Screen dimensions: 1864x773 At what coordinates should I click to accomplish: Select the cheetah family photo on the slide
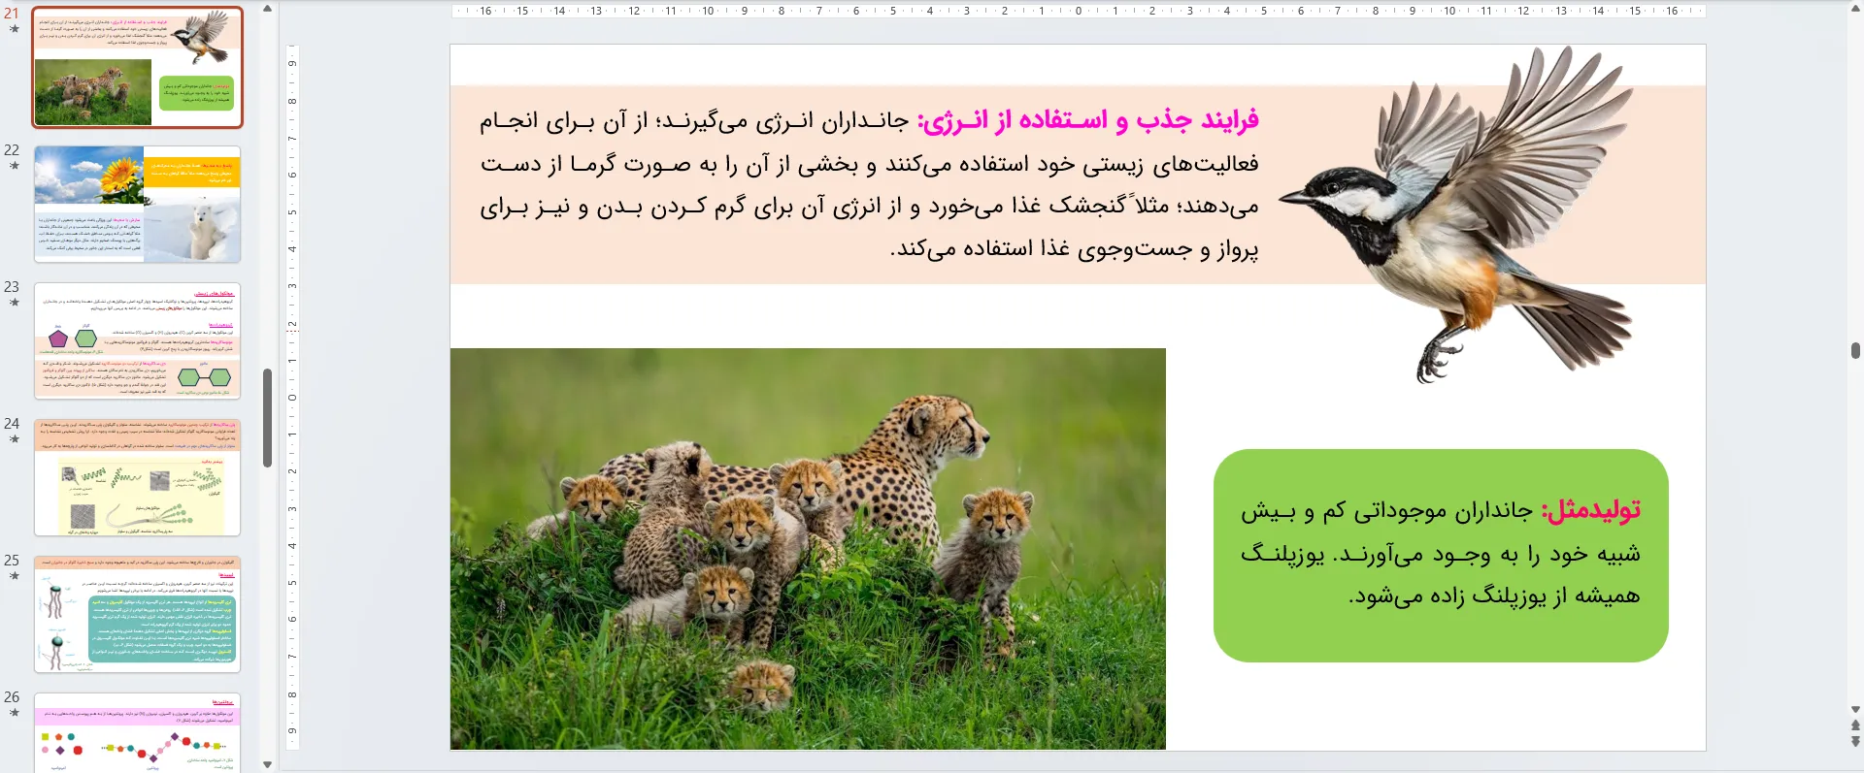tap(808, 549)
